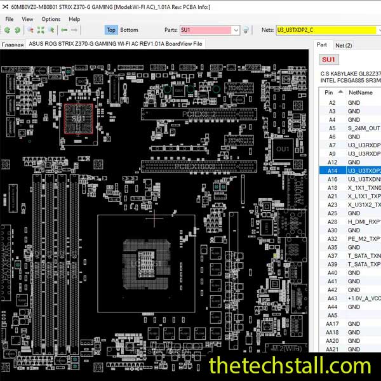The image size is (381, 381).
Task: Click the M.2(WIFI) connector on board
Action: pyautogui.click(x=287, y=349)
